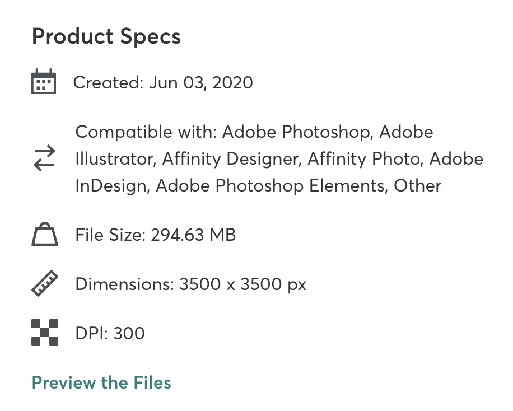
Task: Click 'Other' at end of compatibility list
Action: [417, 186]
